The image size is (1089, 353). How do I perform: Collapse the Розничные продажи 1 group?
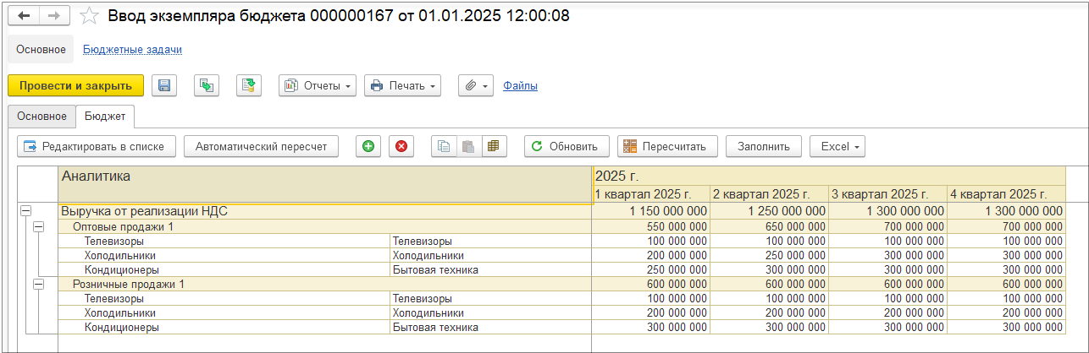click(x=38, y=285)
